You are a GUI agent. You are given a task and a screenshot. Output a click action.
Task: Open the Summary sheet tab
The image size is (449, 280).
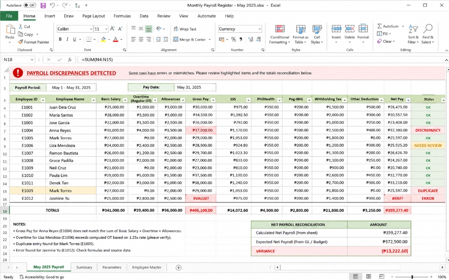(x=84, y=267)
